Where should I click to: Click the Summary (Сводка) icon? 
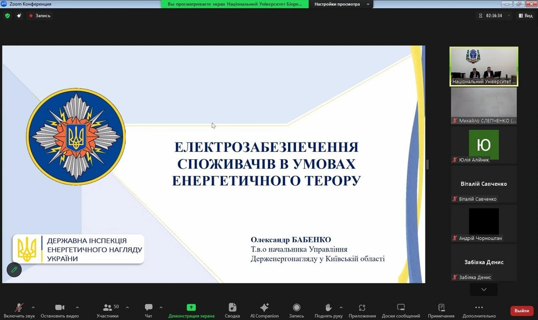232,308
